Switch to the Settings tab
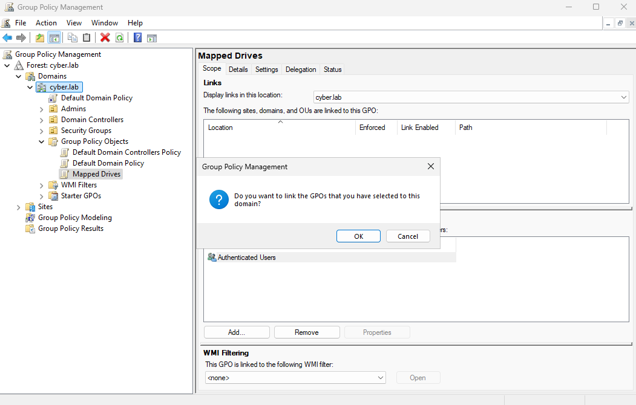 [266, 70]
